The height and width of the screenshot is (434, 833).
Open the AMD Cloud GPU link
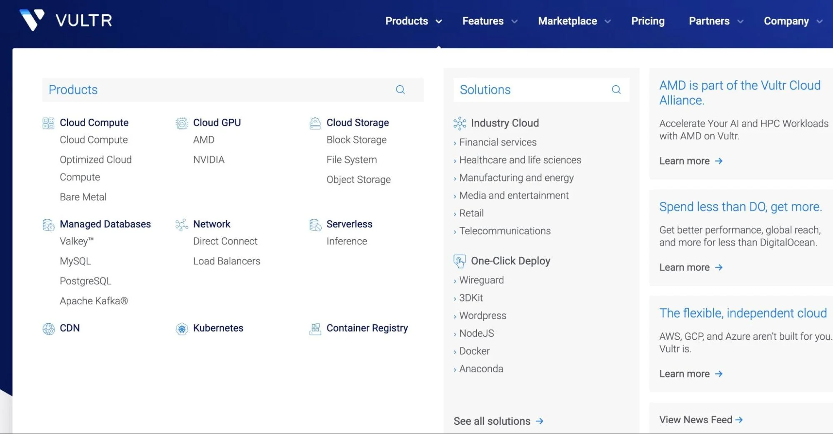point(203,140)
